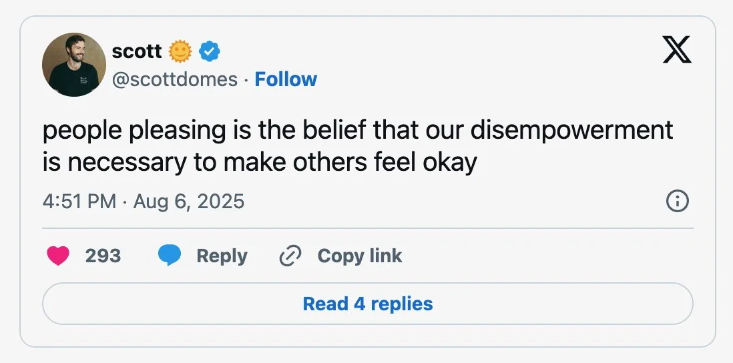Click the sun emoji beside scott
The image size is (733, 363).
[x=180, y=50]
